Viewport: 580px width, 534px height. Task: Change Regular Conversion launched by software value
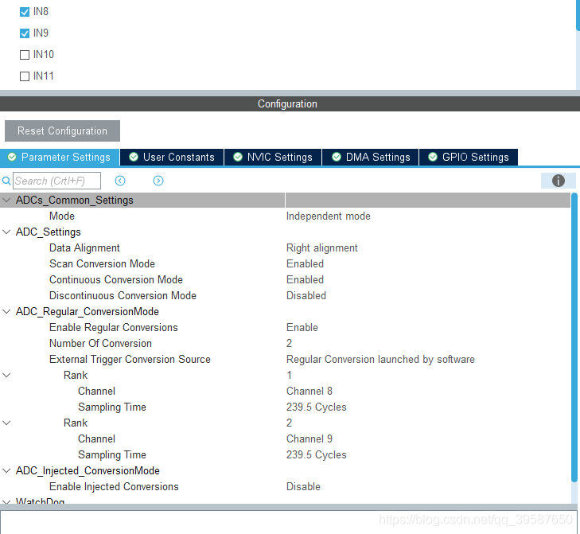click(380, 360)
